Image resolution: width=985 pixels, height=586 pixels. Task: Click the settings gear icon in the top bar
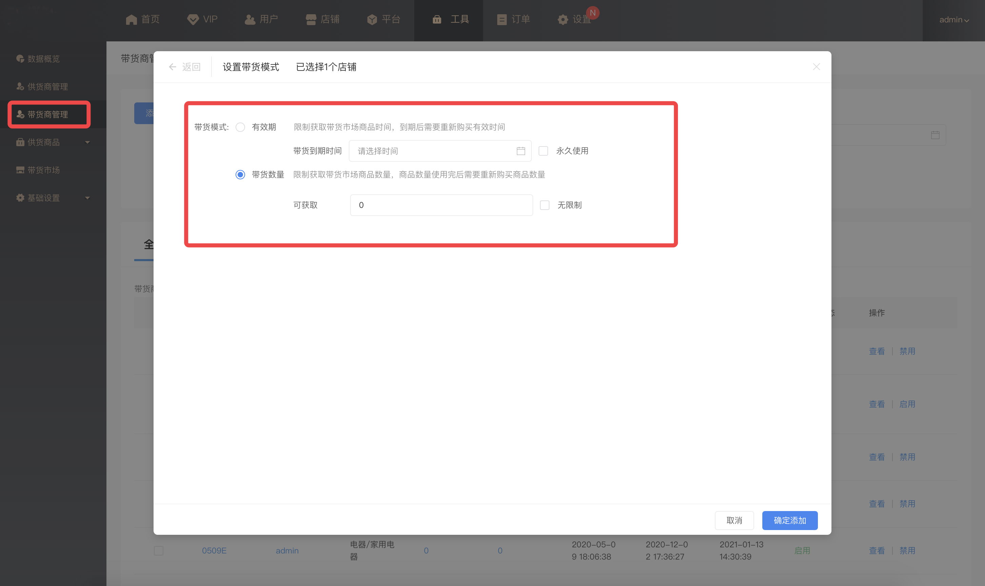pos(563,19)
